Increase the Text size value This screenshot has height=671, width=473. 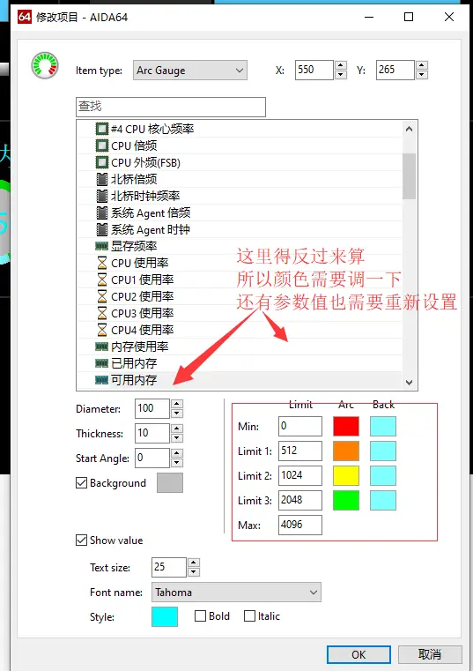click(193, 563)
